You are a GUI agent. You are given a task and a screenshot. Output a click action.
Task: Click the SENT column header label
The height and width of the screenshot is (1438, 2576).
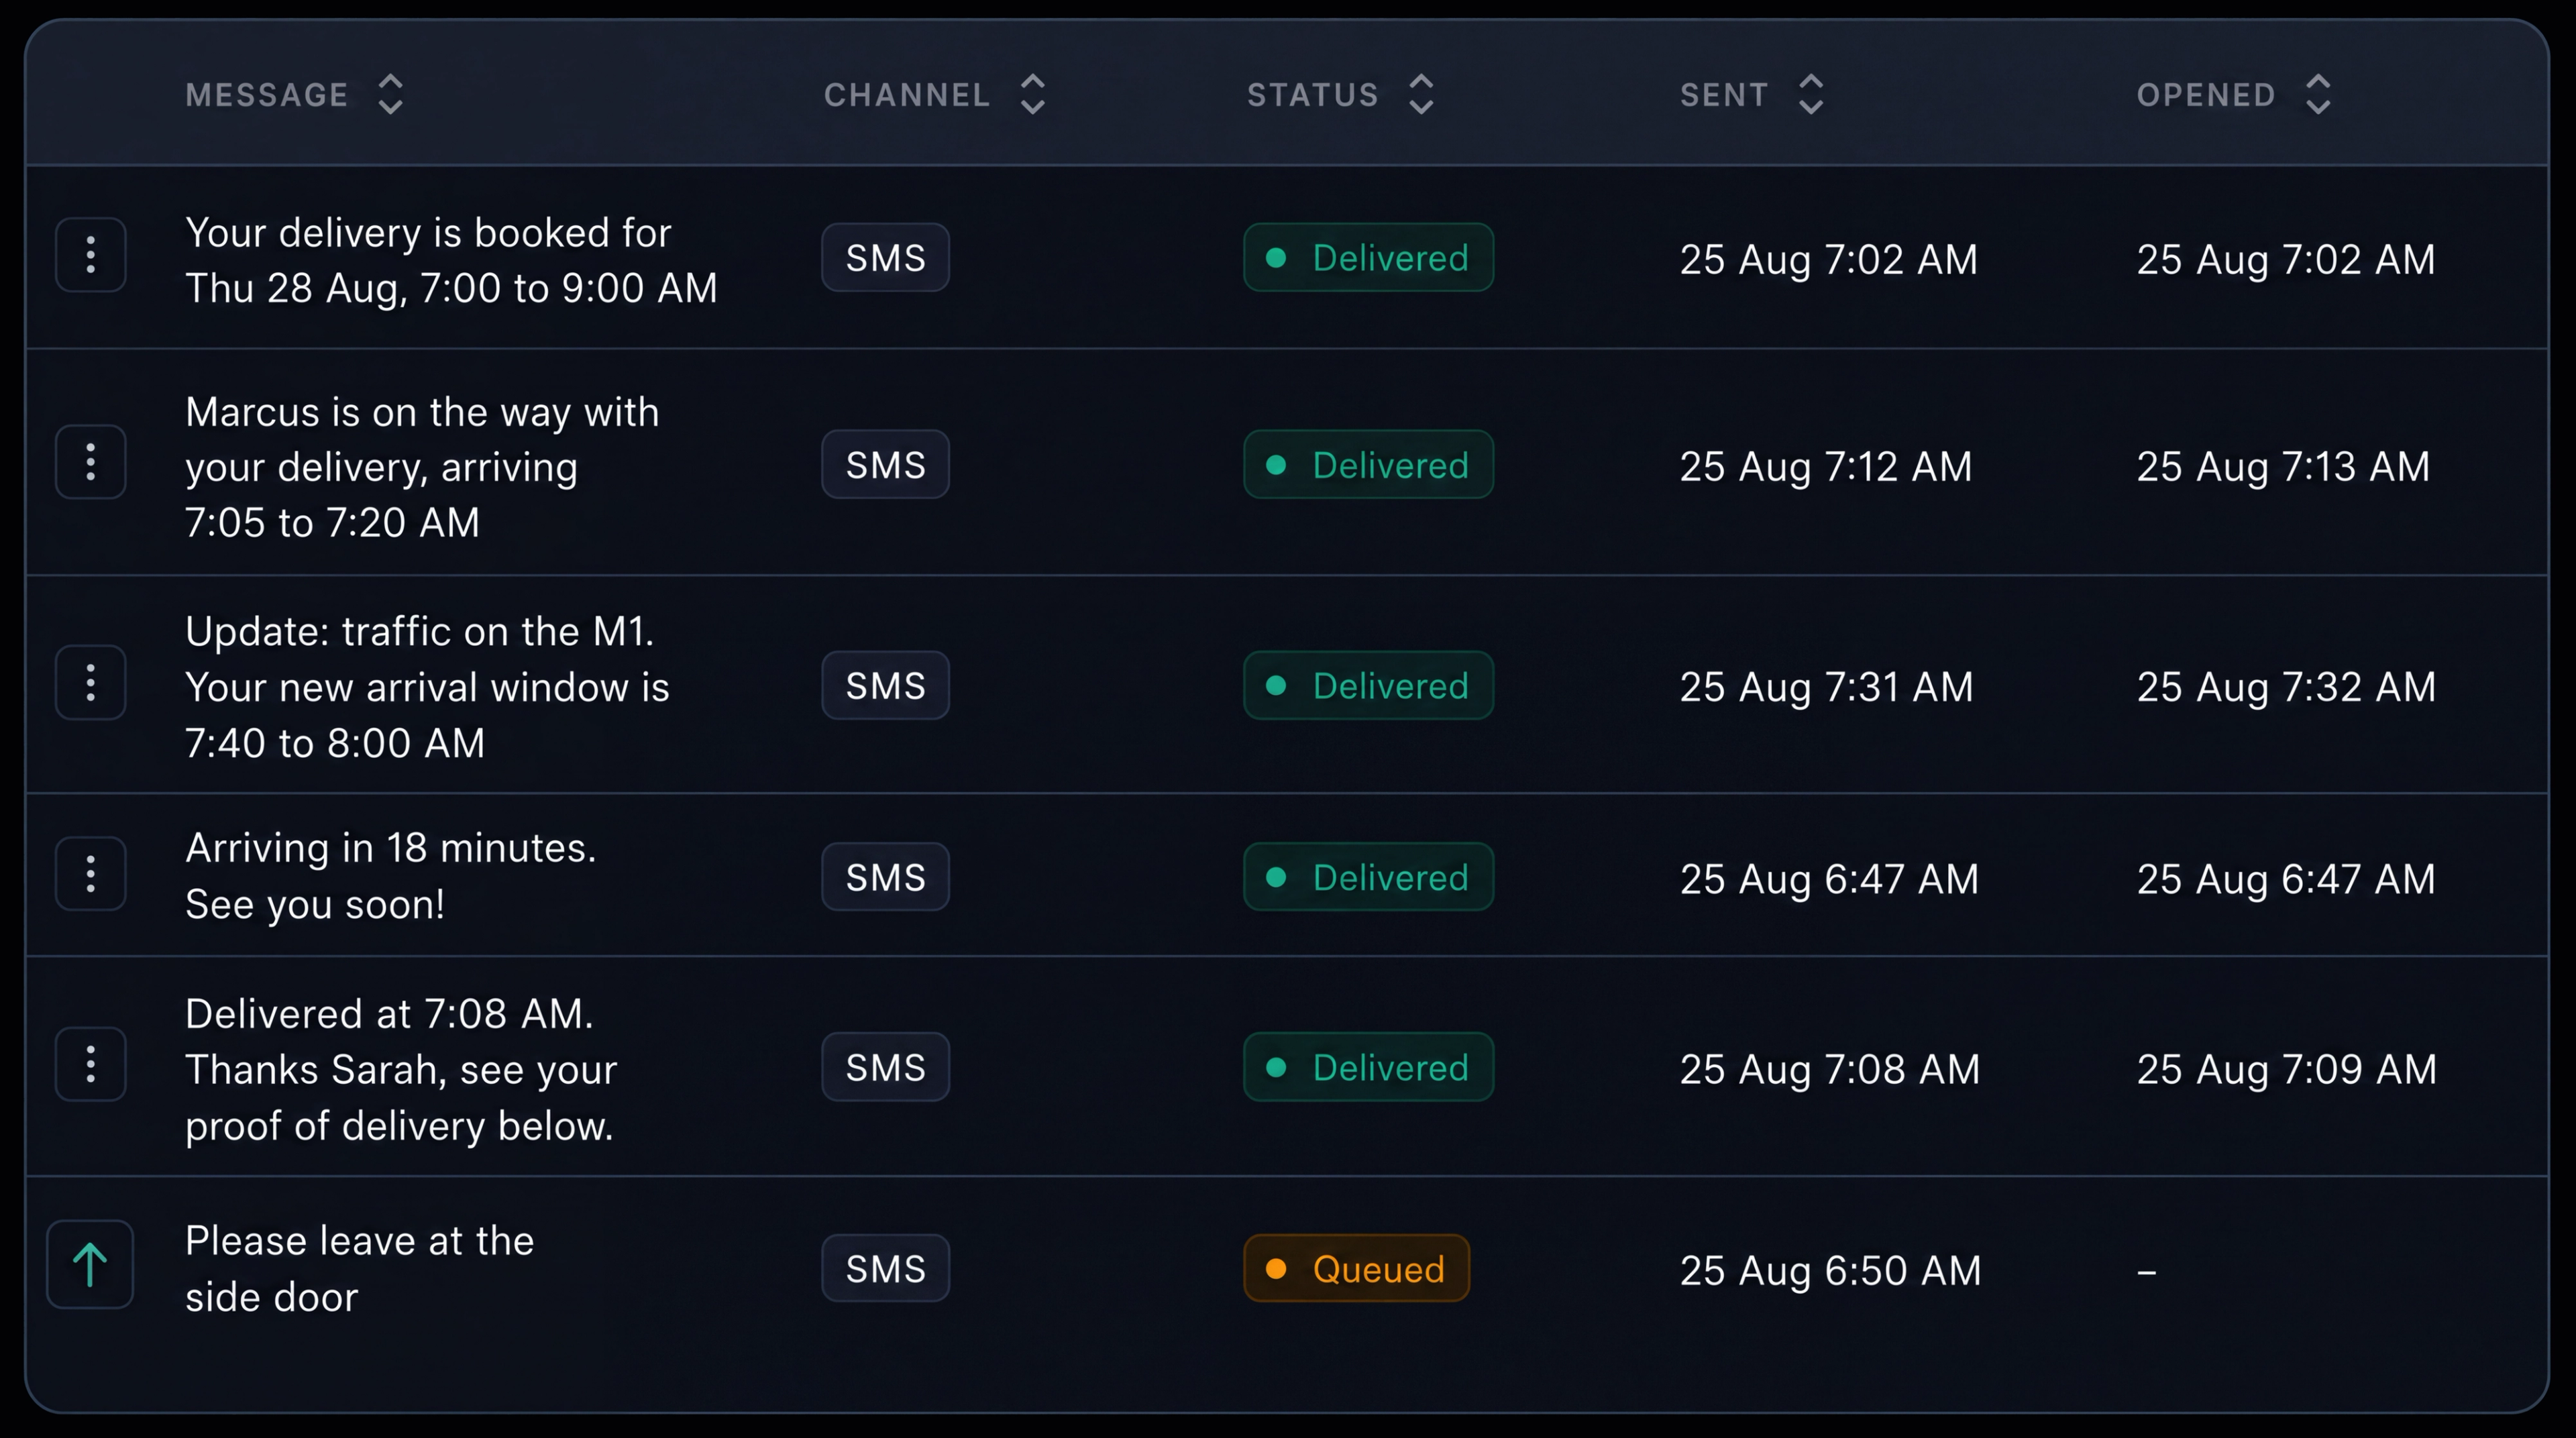click(1724, 95)
